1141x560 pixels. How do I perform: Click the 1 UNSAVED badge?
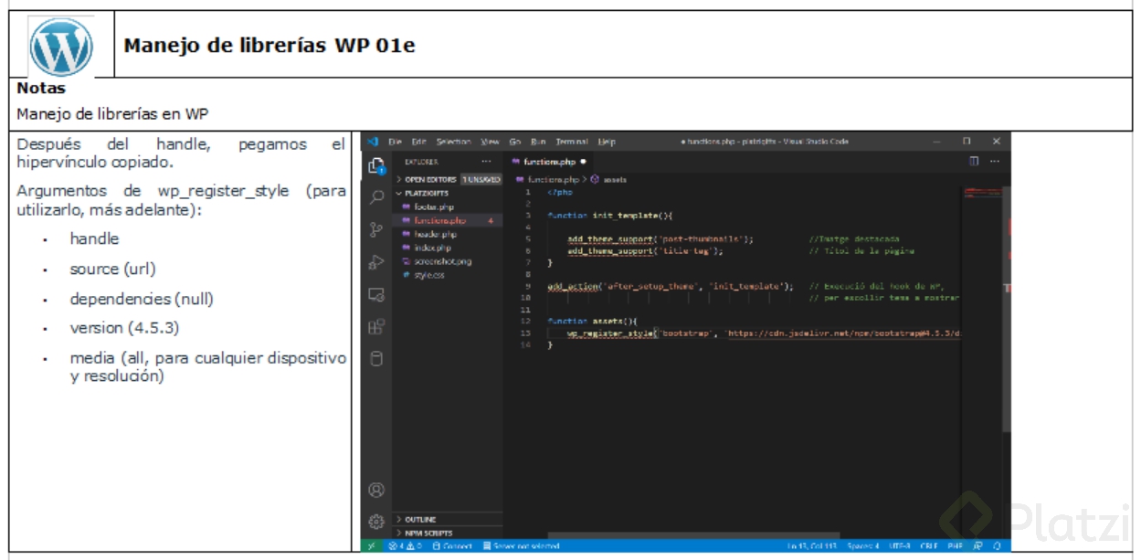click(x=481, y=180)
